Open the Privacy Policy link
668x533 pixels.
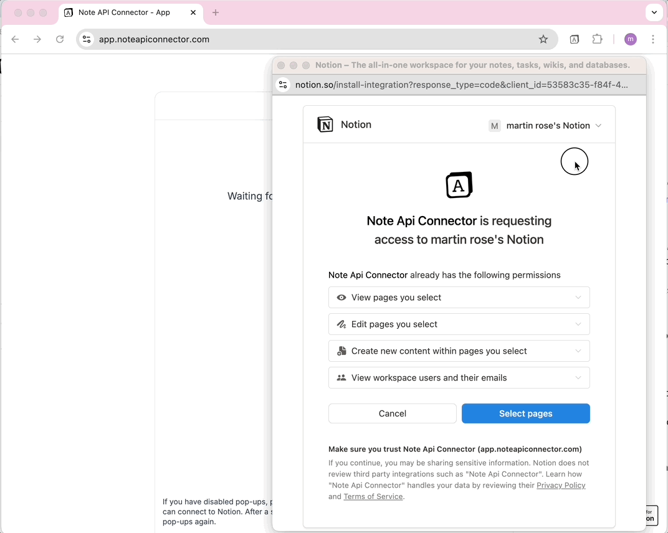click(561, 485)
